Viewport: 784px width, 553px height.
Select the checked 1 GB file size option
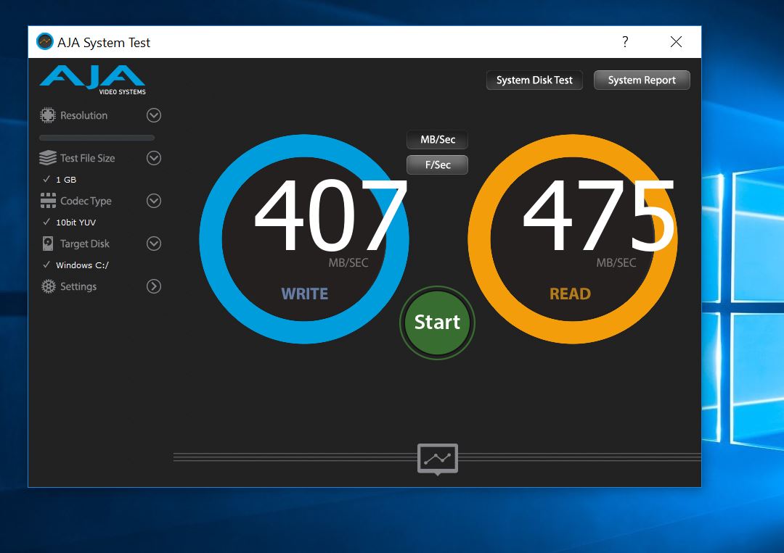[60, 180]
